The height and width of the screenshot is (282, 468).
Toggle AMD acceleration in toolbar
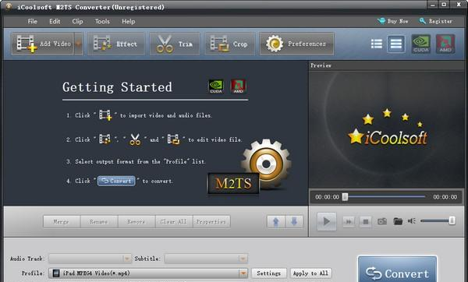click(x=445, y=44)
